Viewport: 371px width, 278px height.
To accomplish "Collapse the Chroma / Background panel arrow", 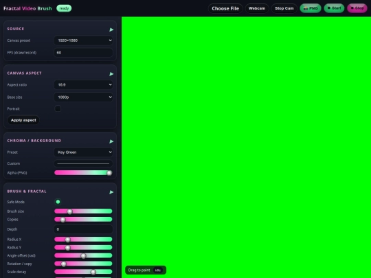I will (111, 141).
